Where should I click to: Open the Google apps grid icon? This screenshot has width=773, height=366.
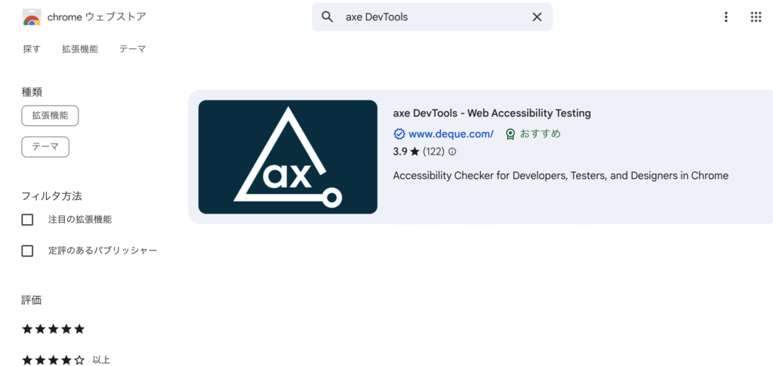(756, 17)
